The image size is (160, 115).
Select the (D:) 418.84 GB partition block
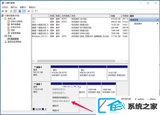point(65,73)
